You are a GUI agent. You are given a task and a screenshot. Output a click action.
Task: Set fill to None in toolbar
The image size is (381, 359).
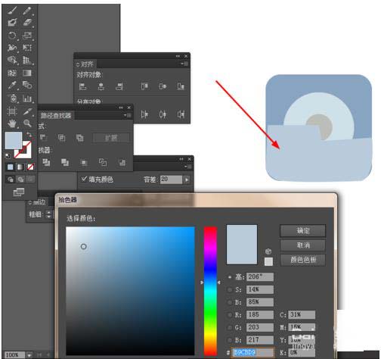coord(30,167)
